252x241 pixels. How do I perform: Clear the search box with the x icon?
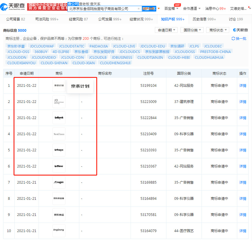tap(139, 9)
